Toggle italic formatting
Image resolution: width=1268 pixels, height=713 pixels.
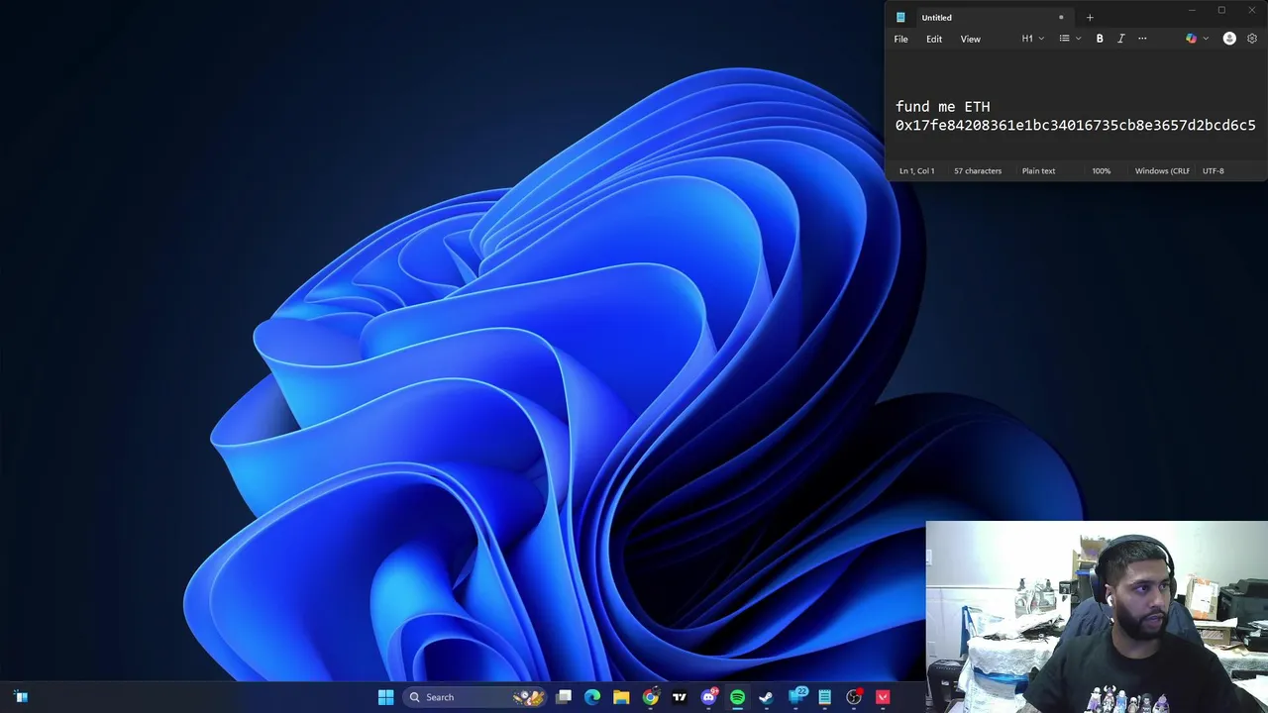click(x=1120, y=39)
